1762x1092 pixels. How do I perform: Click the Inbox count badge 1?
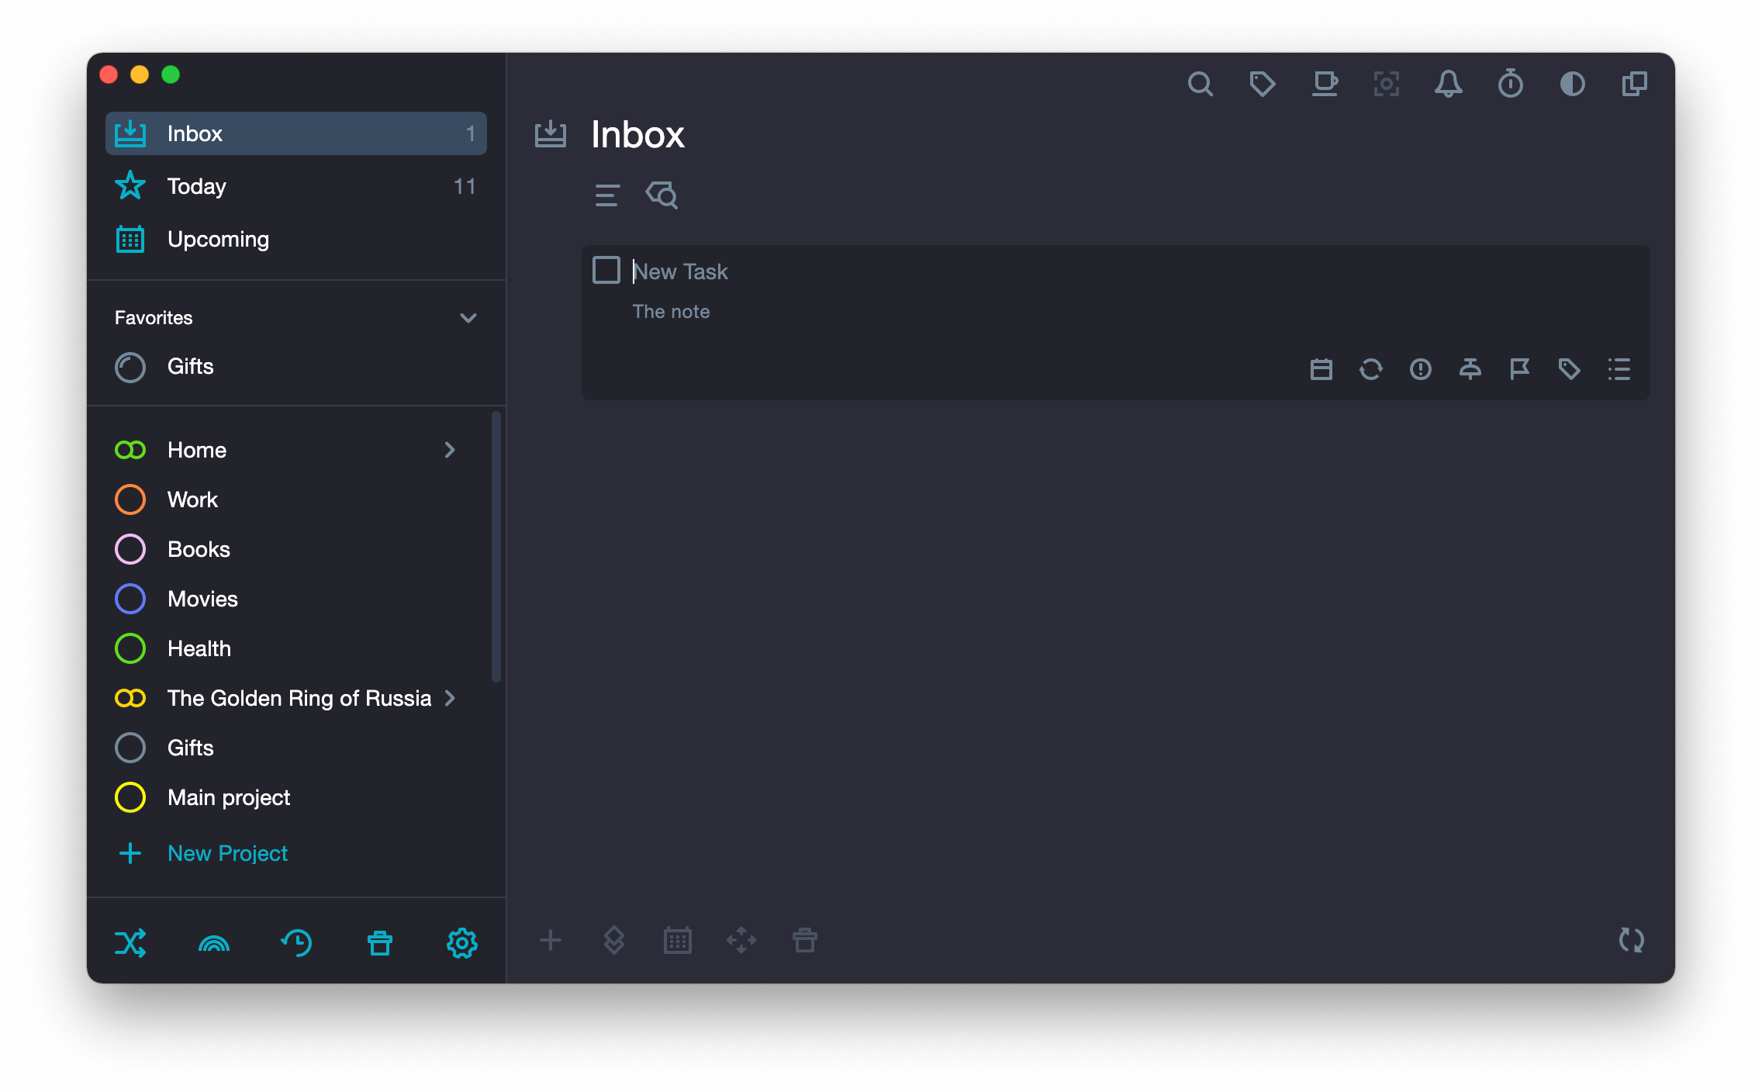[x=470, y=133]
